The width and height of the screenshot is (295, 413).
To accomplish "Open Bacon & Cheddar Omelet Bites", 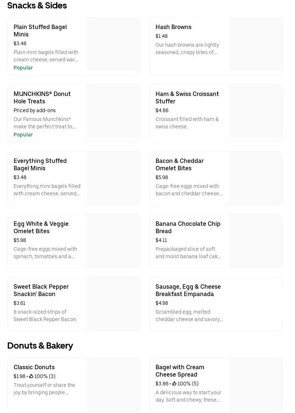I will (179, 164).
